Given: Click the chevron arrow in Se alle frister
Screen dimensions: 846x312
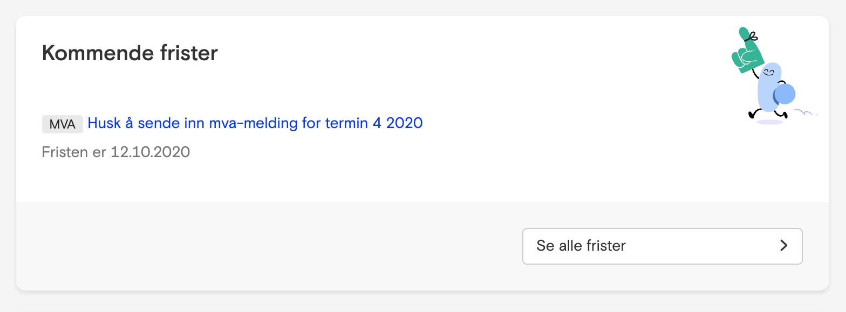Looking at the screenshot, I should [x=784, y=246].
